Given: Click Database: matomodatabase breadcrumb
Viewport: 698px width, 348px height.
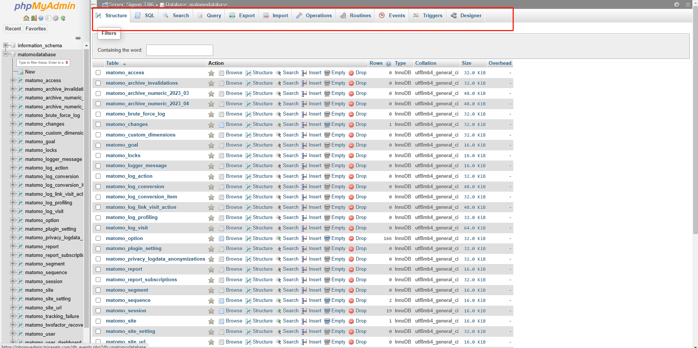Looking at the screenshot, I should coord(194,4).
